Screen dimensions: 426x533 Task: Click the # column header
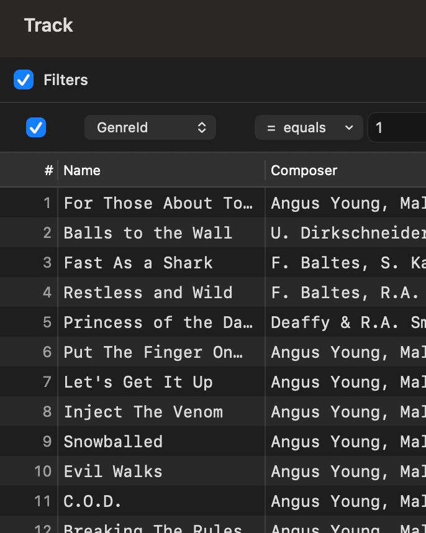[x=49, y=170]
